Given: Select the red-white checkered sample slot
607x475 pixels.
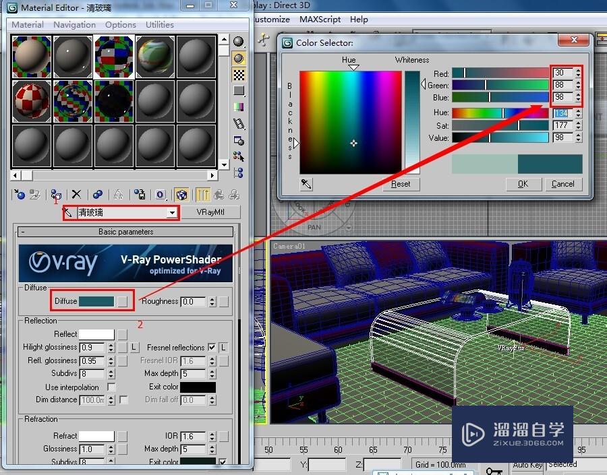Looking at the screenshot, I should pyautogui.click(x=32, y=101).
